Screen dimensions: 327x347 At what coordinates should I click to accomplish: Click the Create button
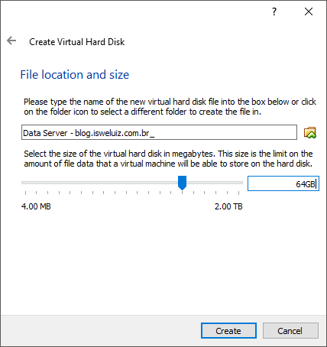pos(228,331)
